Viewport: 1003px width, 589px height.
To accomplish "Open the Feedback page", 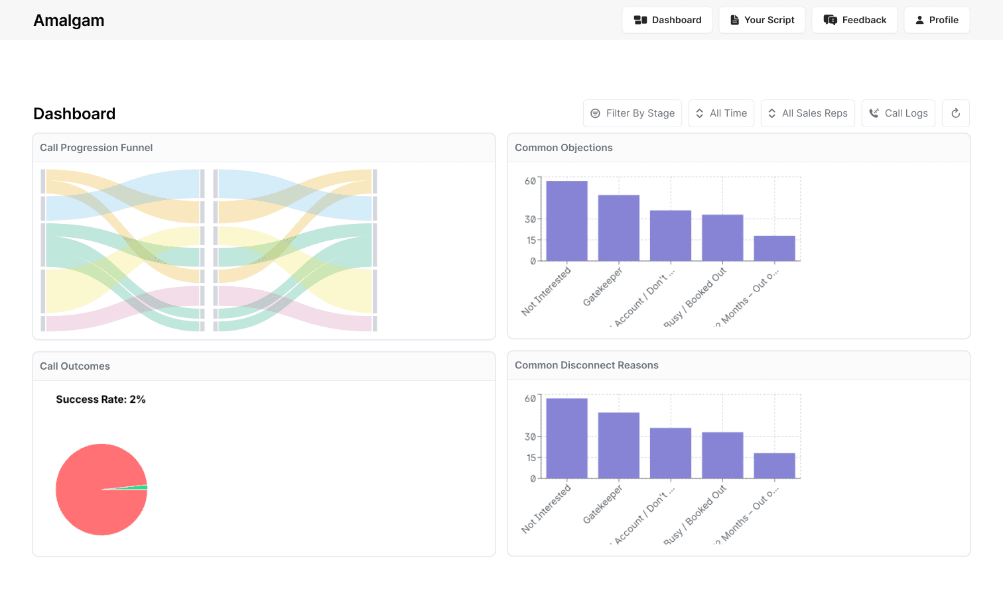I will [854, 20].
